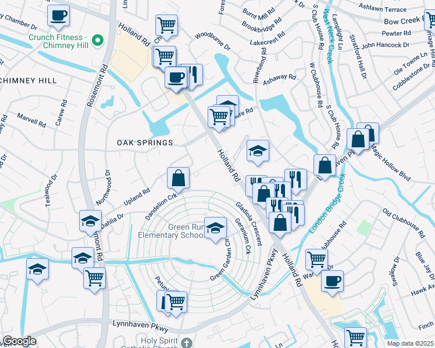
Task: Click the Map data ©2025 attribution
Action: (411, 344)
